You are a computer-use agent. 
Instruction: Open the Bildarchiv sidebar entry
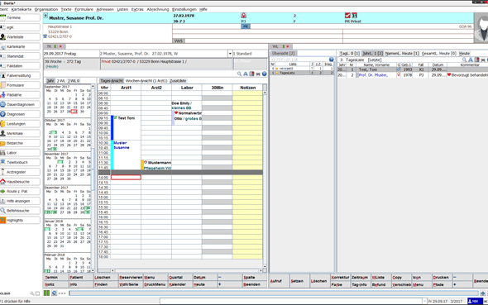[20, 143]
